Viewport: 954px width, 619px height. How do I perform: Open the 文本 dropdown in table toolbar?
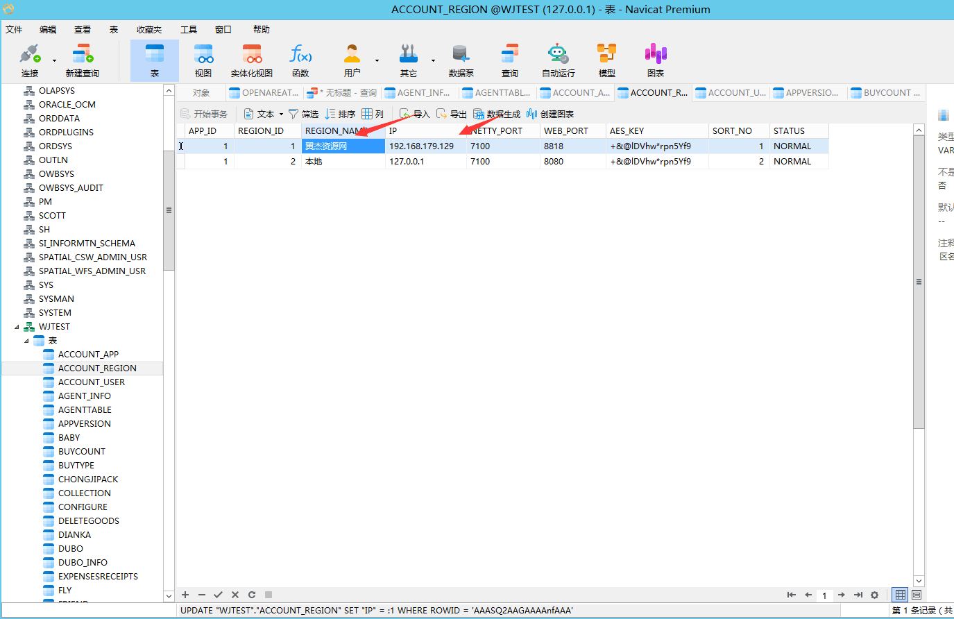tap(264, 114)
